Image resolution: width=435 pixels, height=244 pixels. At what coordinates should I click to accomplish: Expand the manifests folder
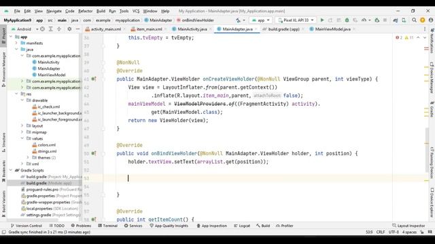tap(16, 43)
